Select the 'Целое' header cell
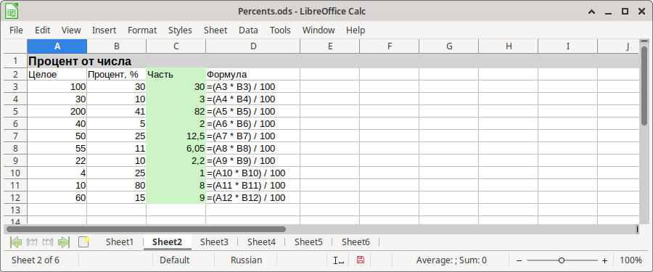The width and height of the screenshot is (653, 272). 57,74
